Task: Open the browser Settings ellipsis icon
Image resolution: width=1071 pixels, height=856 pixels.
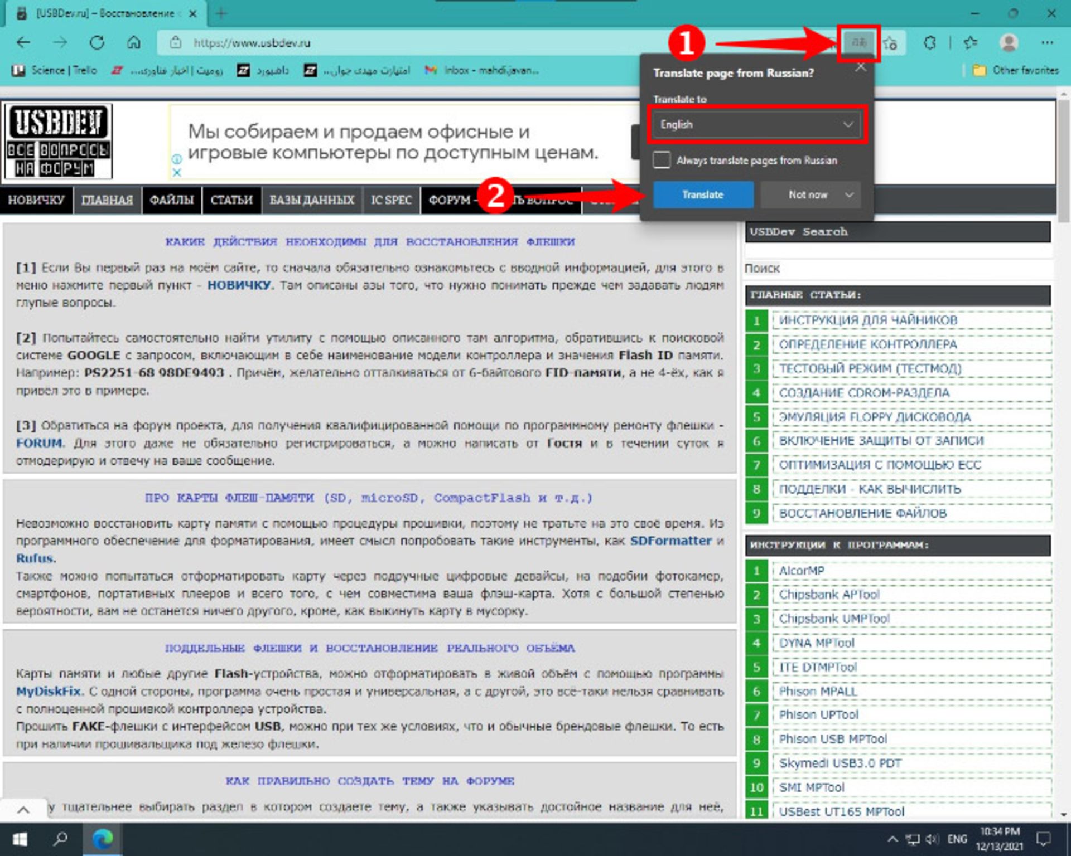Action: (1048, 43)
